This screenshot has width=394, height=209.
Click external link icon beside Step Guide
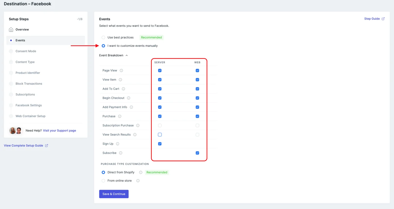tap(383, 19)
